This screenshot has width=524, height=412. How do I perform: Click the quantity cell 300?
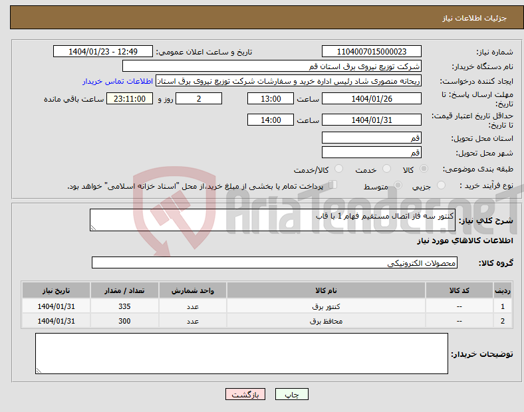pos(124,321)
